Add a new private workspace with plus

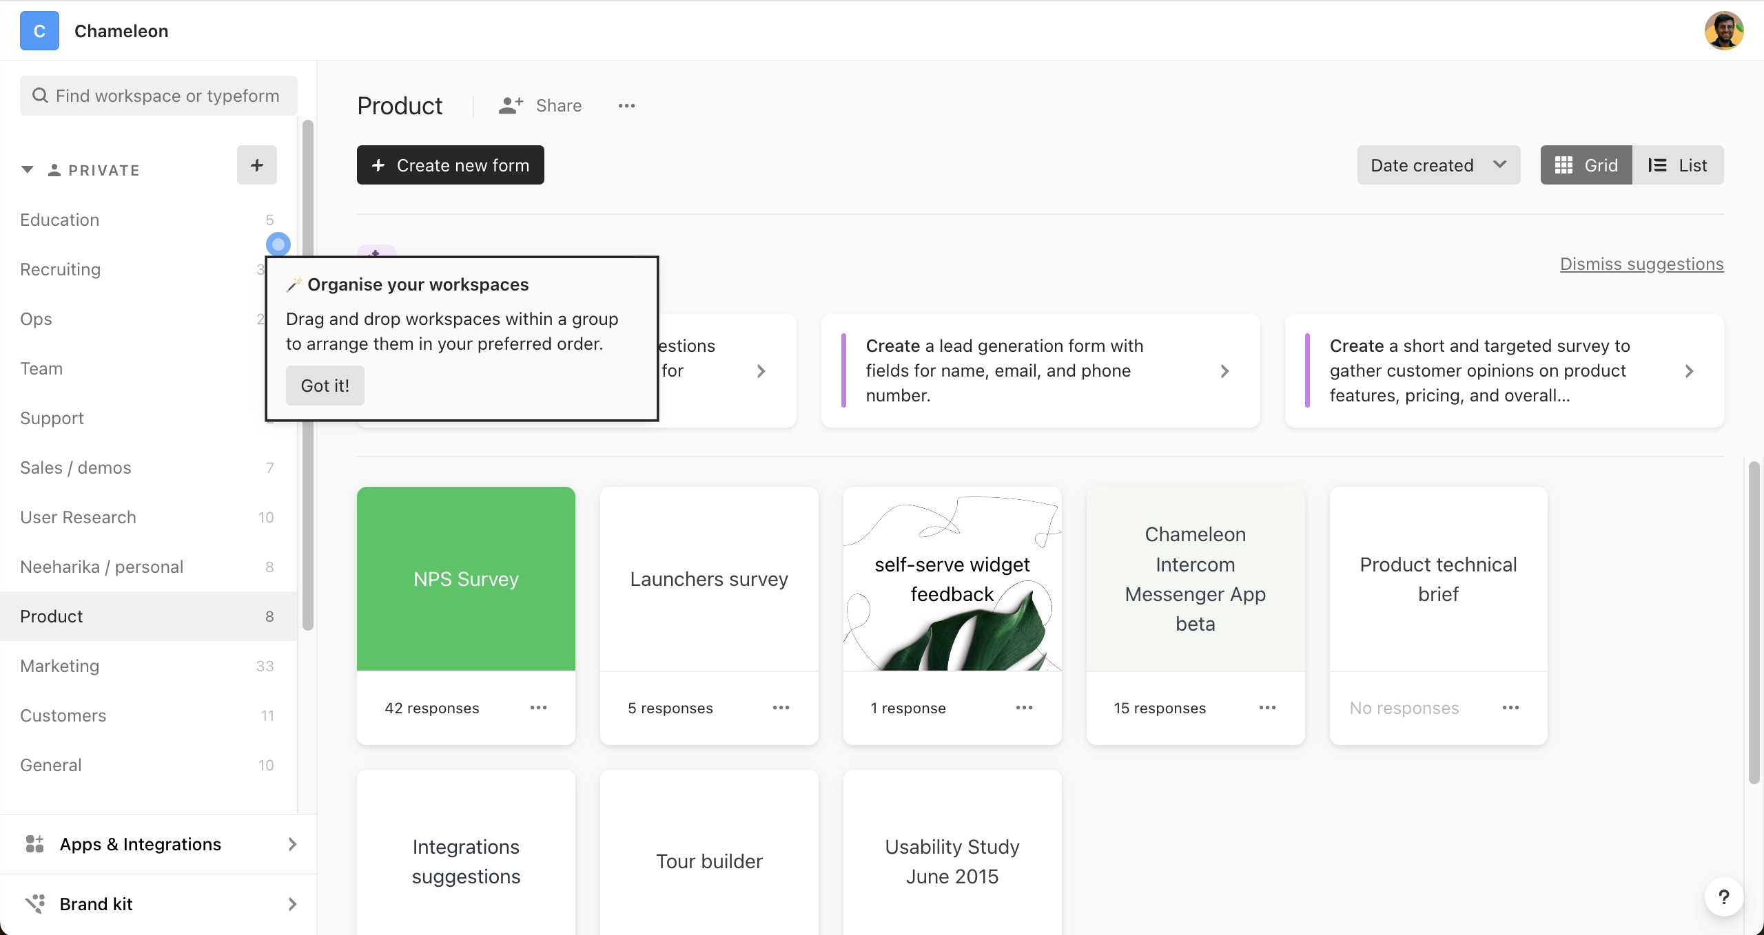(x=257, y=165)
